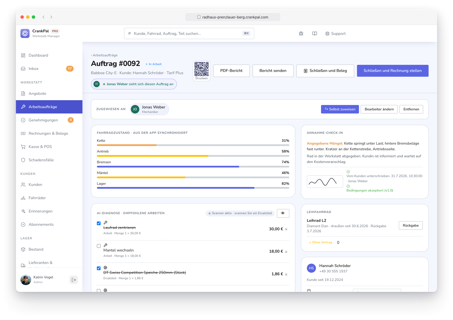Click the search field for Kunde, Fahrrad, Auftrag
Viewport: 453px width, 320px height.
(189, 33)
